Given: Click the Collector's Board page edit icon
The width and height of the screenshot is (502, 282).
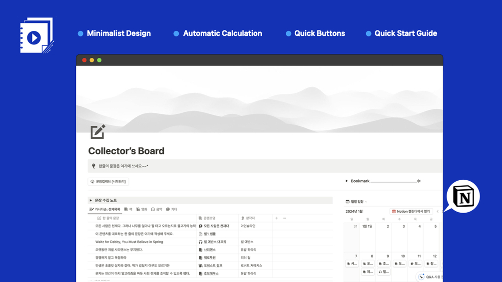Looking at the screenshot, I should click(x=97, y=132).
